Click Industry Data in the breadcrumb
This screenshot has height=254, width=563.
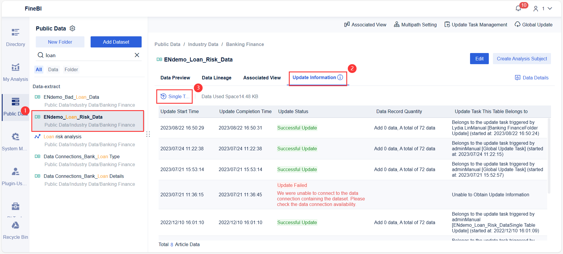pos(203,44)
